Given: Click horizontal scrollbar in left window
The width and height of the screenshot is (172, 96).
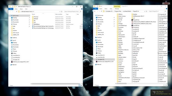Looking at the screenshot, I should coord(56,84).
